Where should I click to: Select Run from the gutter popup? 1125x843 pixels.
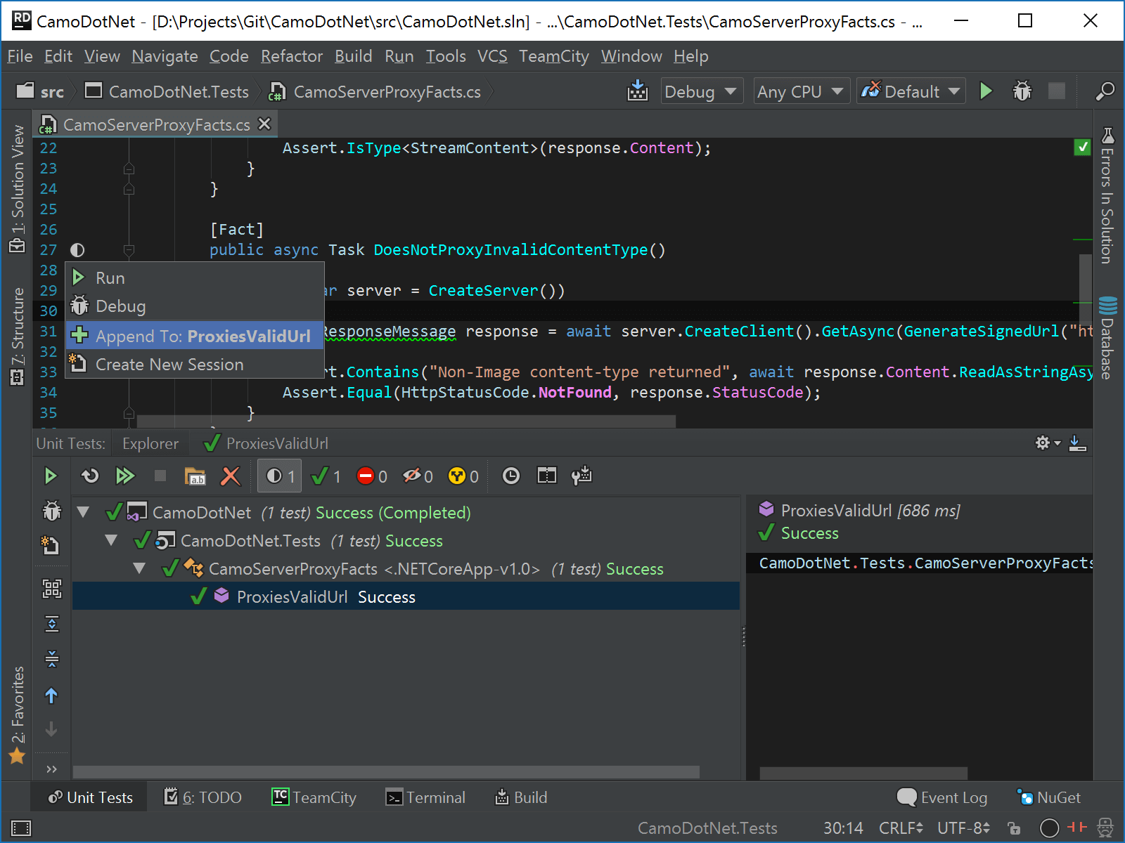[195, 278]
